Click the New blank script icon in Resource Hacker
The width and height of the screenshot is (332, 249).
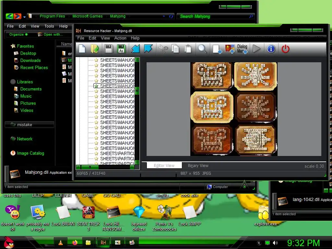pos(82,49)
